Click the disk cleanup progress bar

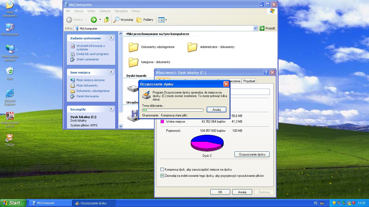pyautogui.click(x=173, y=110)
